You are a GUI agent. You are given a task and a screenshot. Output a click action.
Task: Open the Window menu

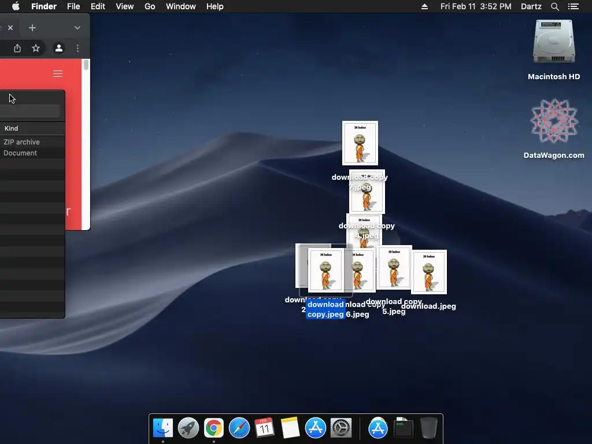(181, 6)
